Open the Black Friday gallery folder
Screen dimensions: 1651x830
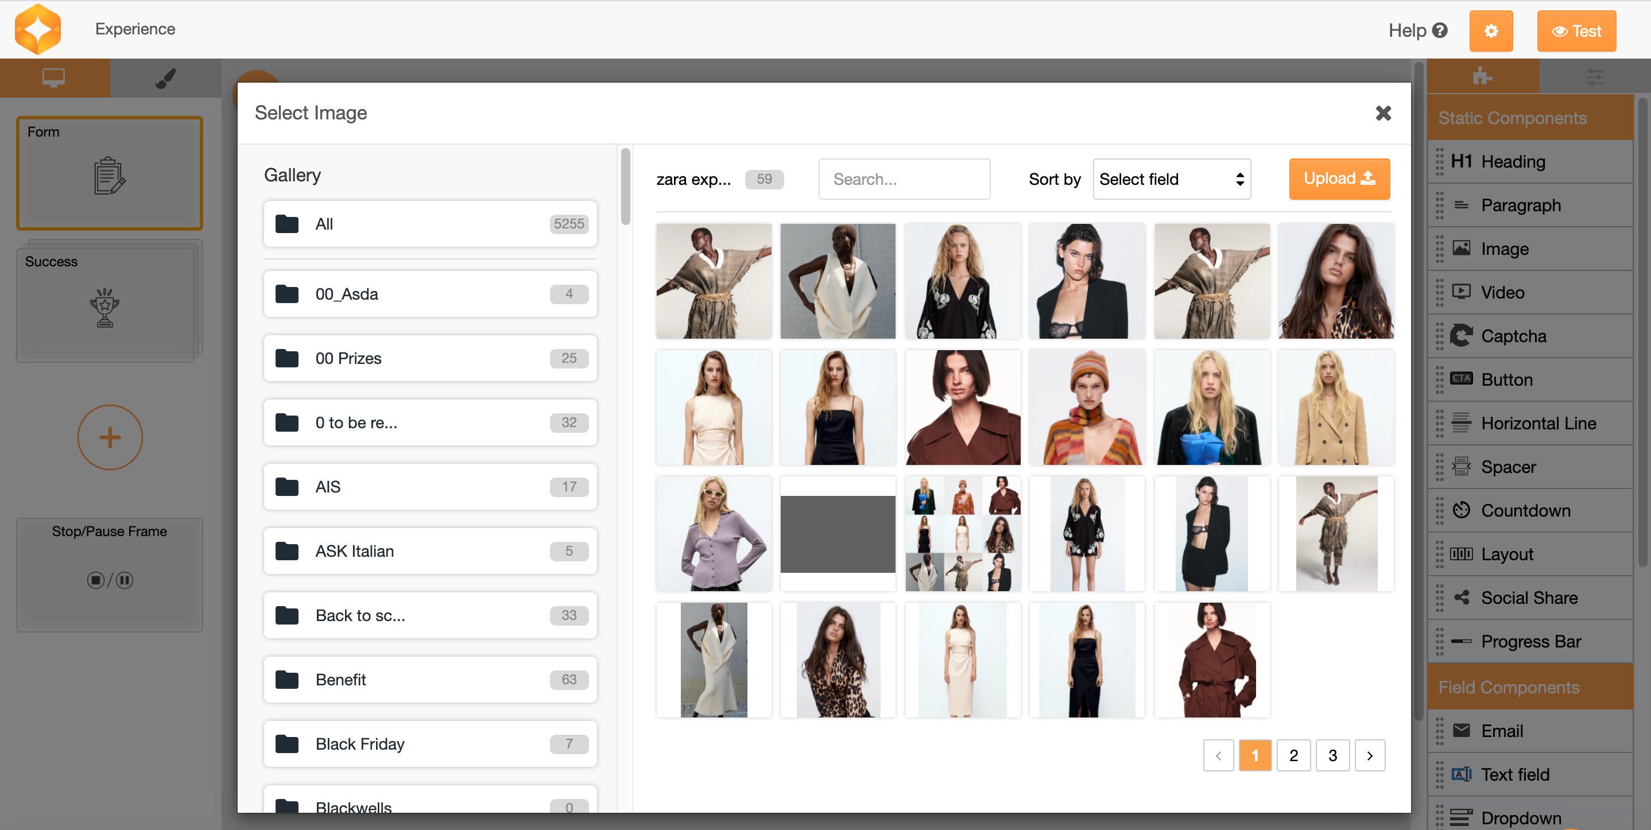click(x=429, y=743)
